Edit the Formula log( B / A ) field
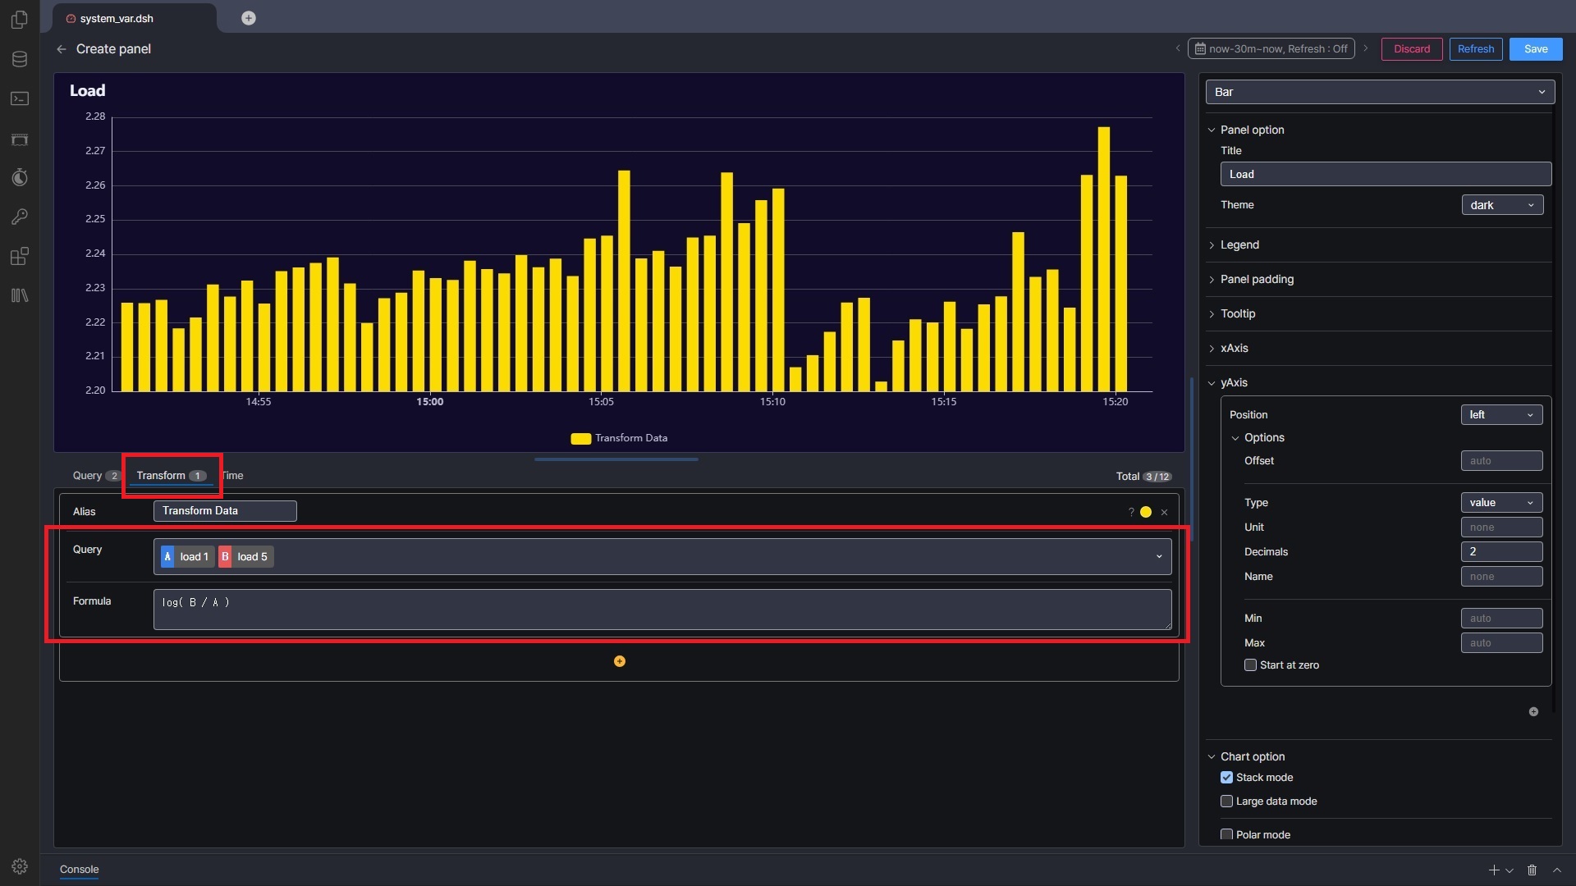The width and height of the screenshot is (1576, 886). pos(662,610)
